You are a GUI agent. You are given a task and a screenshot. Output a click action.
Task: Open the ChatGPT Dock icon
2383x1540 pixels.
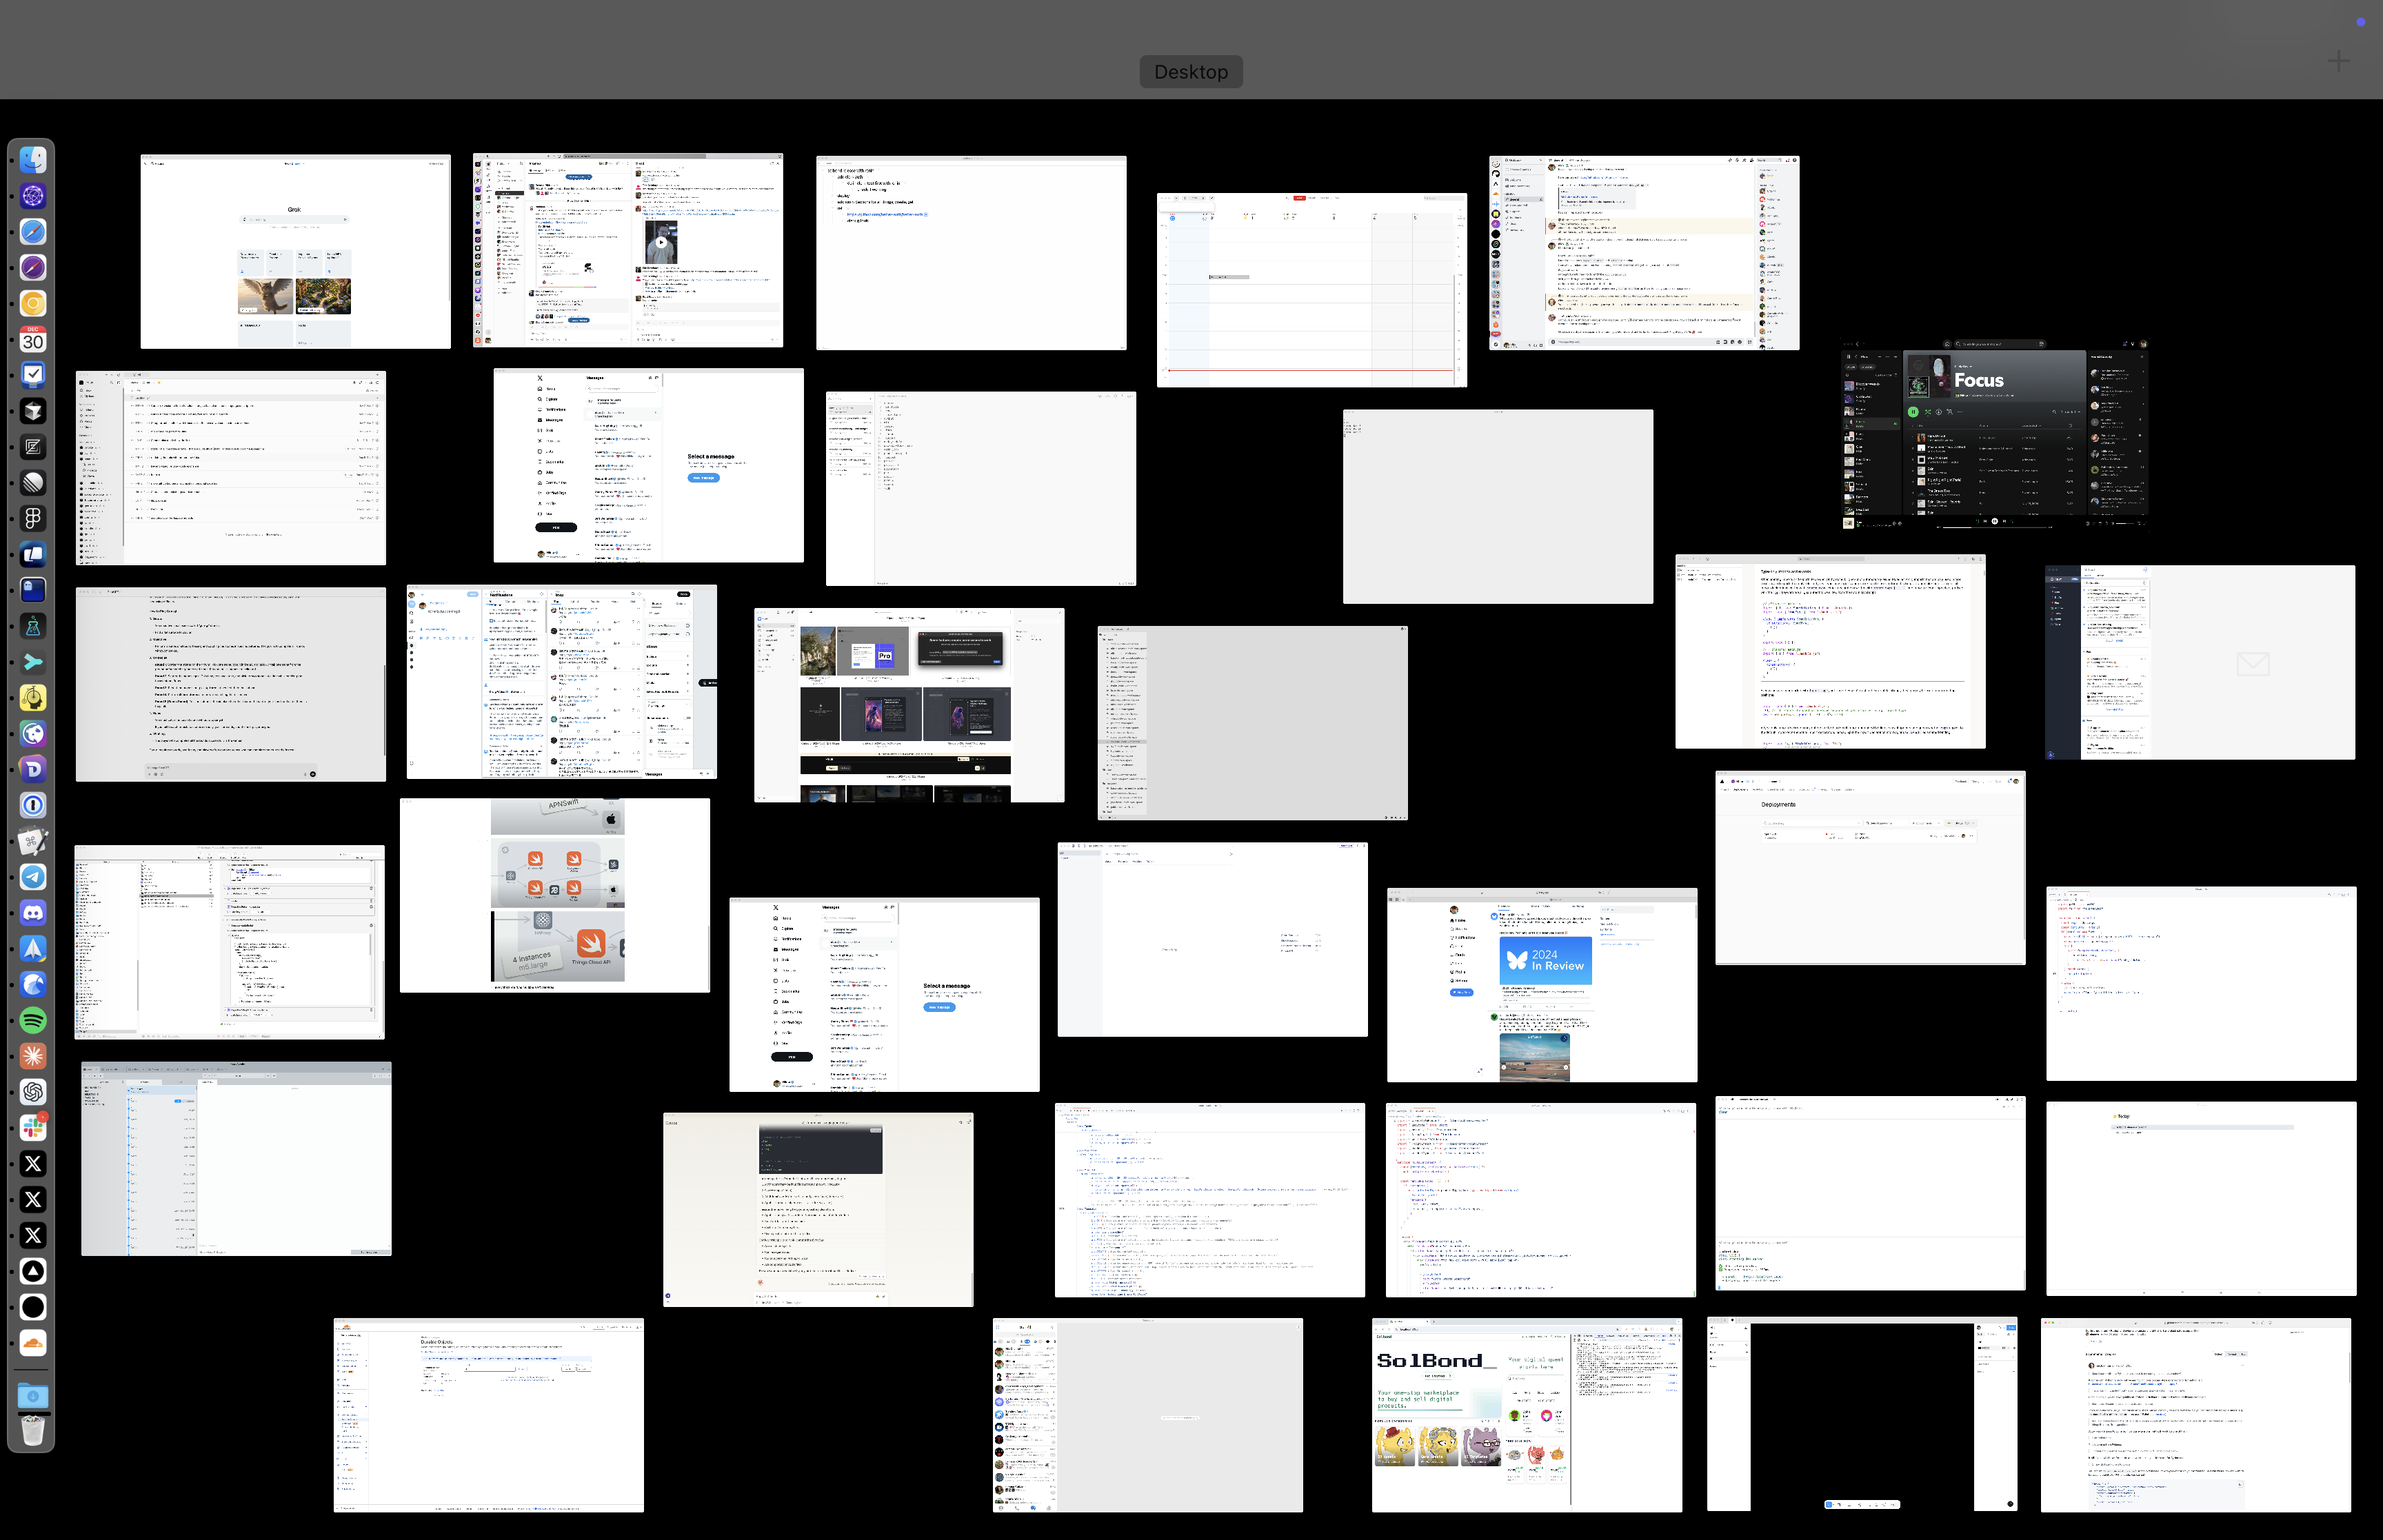click(x=33, y=1092)
